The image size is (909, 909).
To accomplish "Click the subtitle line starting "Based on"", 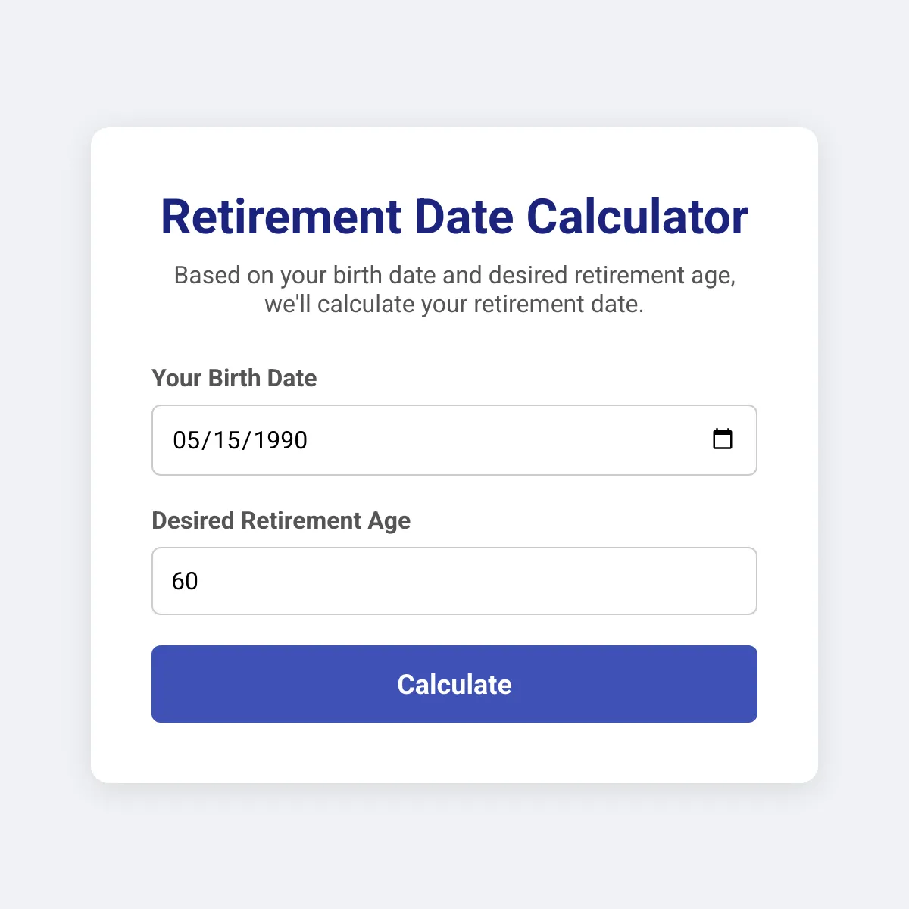I will tap(454, 275).
